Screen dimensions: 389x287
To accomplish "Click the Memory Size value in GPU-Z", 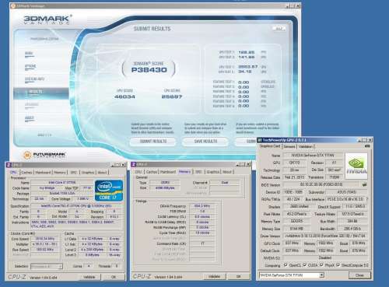I will coord(296,229).
